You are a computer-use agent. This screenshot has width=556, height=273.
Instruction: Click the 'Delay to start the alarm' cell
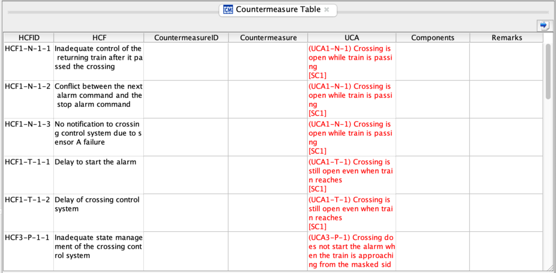tap(96, 162)
